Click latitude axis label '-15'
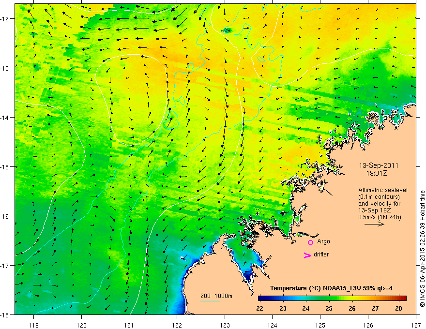 click(x=5, y=166)
